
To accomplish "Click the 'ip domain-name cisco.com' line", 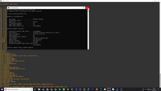I will pyautogui.click(x=12, y=61).
